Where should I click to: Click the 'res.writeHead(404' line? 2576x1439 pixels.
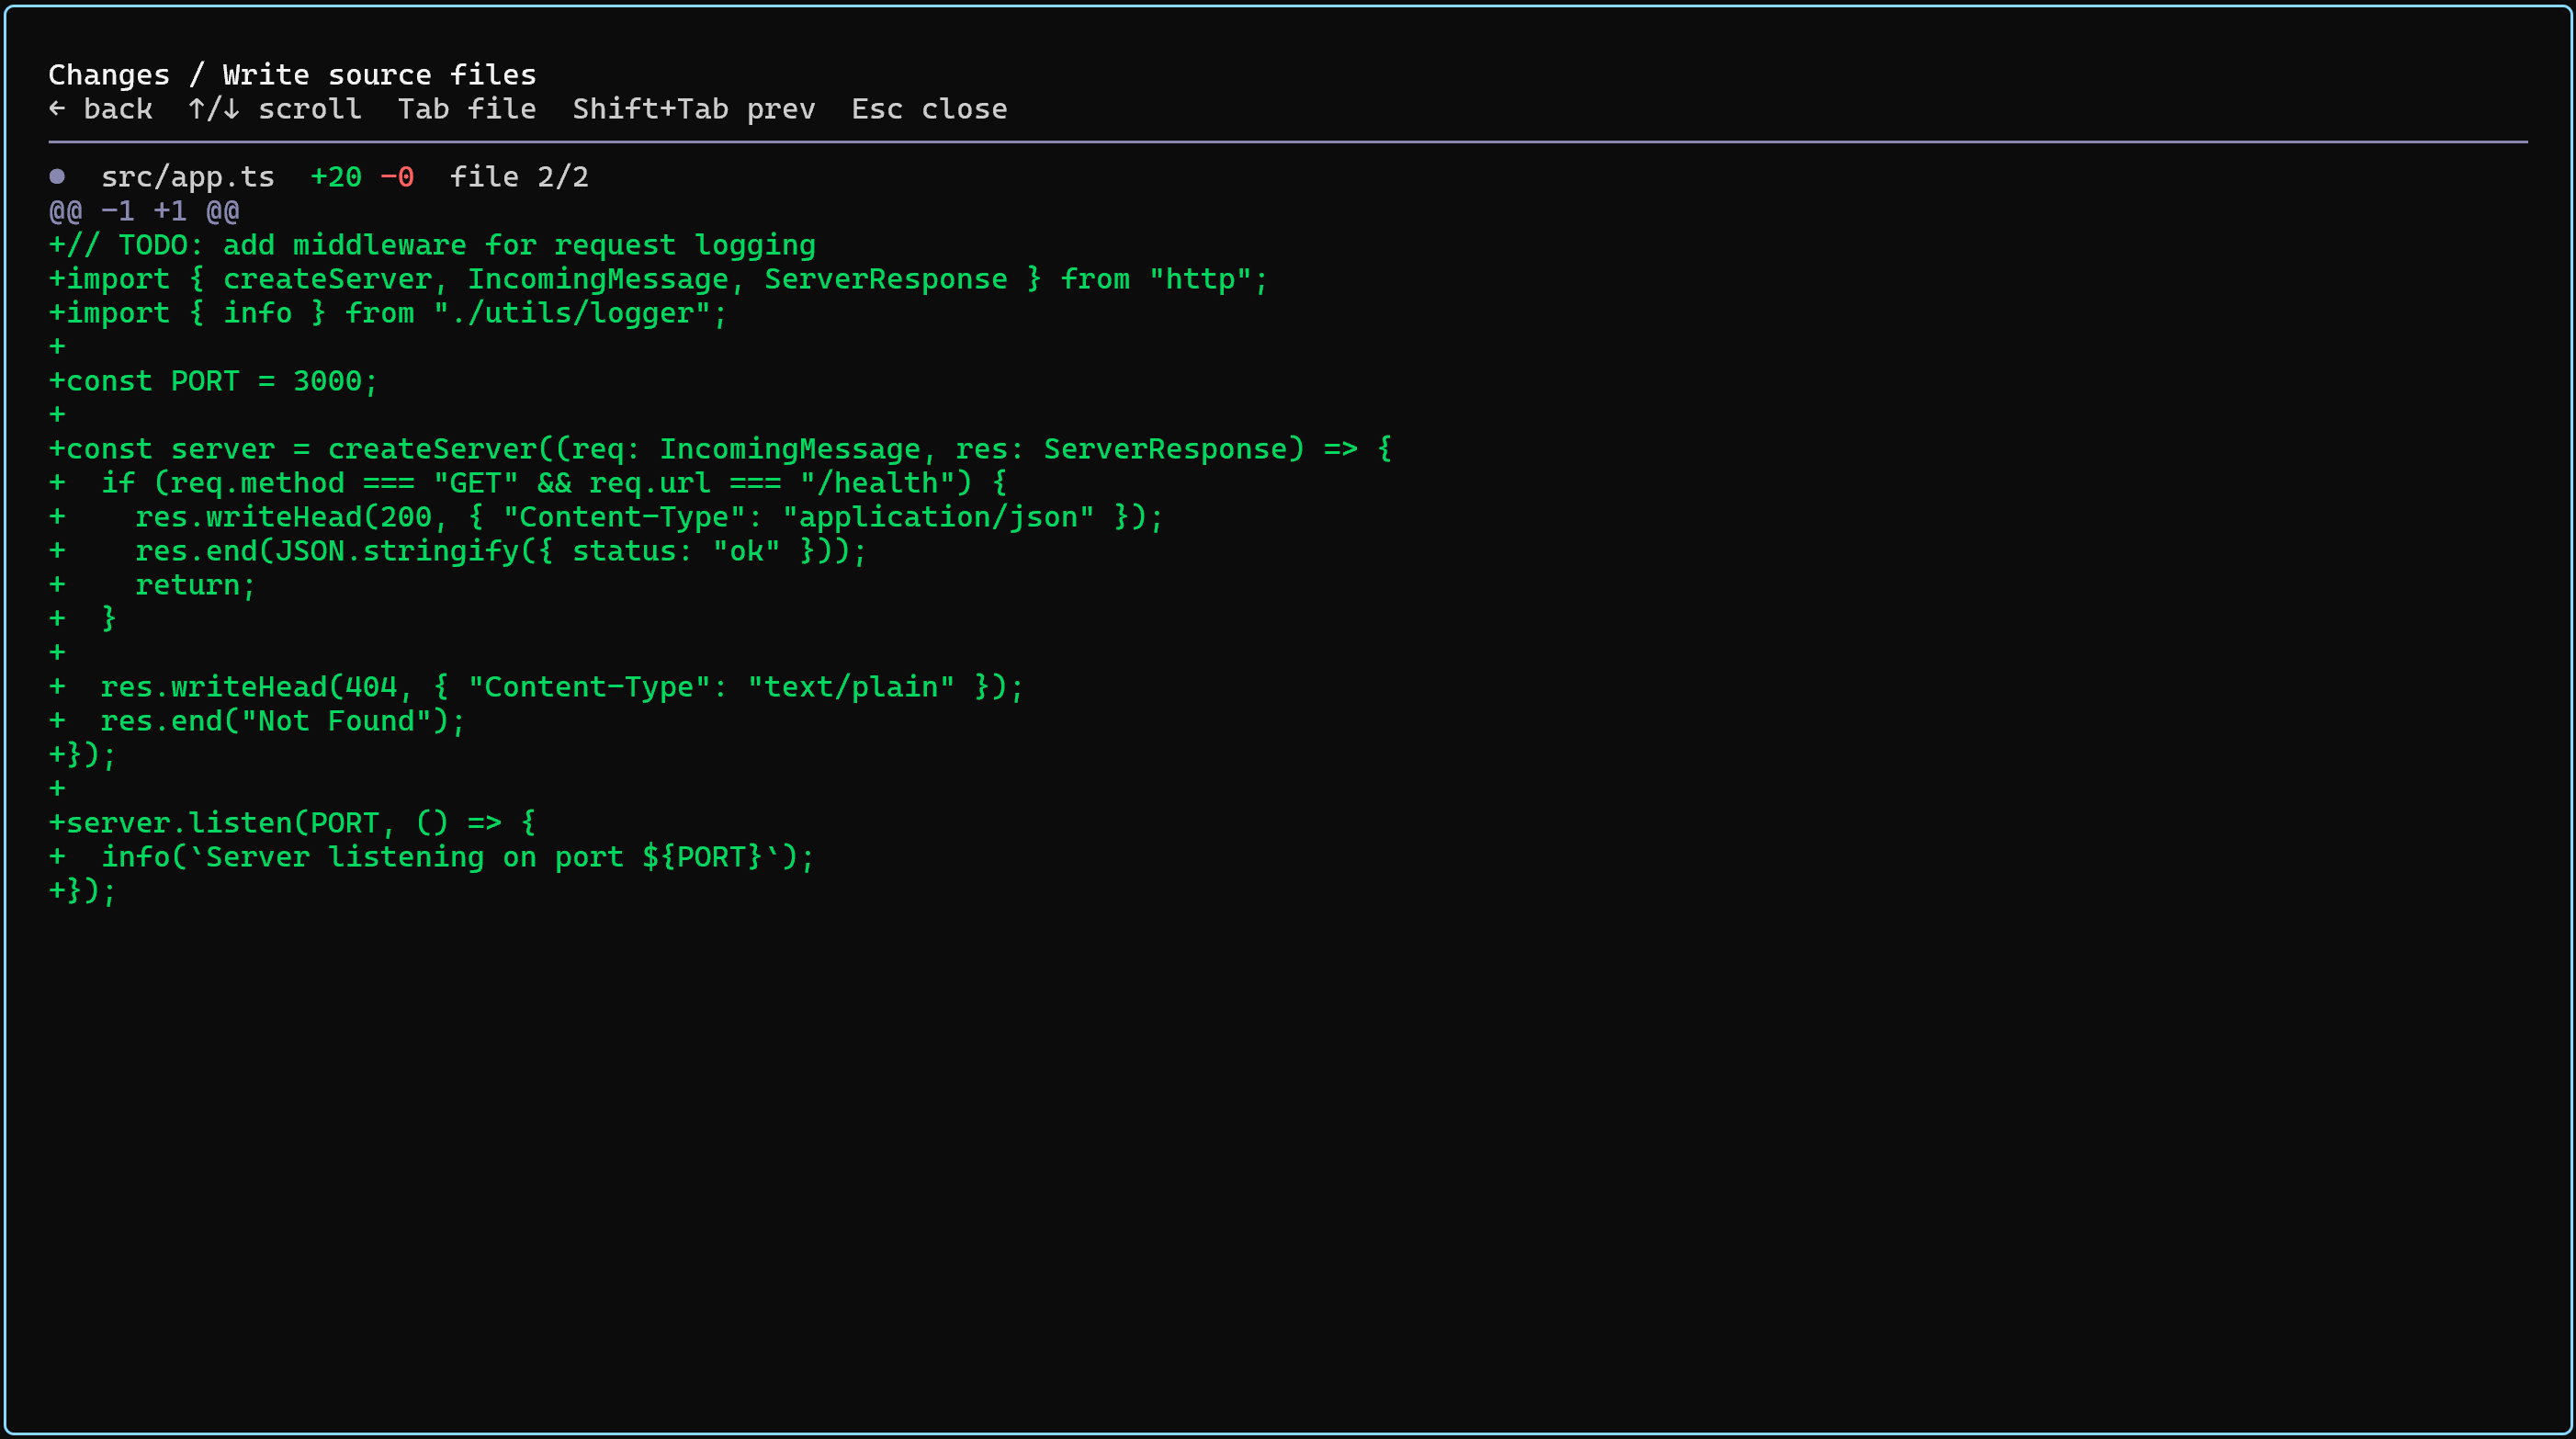coord(536,687)
